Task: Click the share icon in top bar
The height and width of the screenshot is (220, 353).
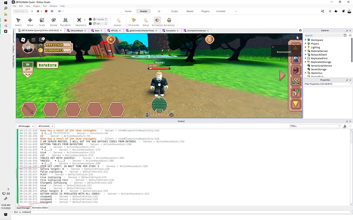Action: (x=323, y=11)
